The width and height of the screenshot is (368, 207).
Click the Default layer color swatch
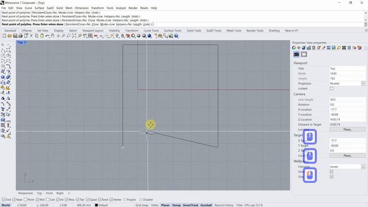[96, 205]
